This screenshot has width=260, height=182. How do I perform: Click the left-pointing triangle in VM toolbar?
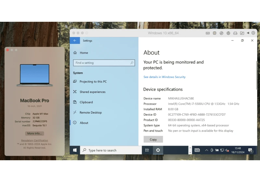click(248, 33)
